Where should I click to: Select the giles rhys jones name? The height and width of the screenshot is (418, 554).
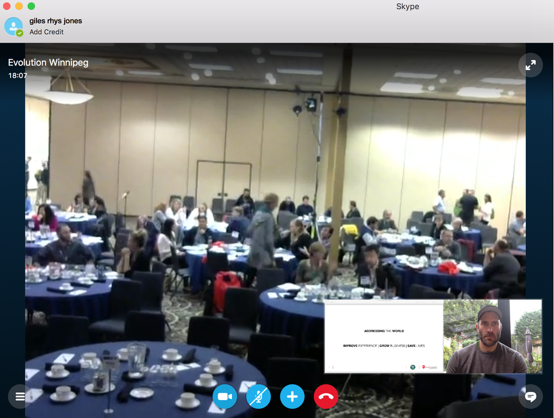click(x=56, y=21)
